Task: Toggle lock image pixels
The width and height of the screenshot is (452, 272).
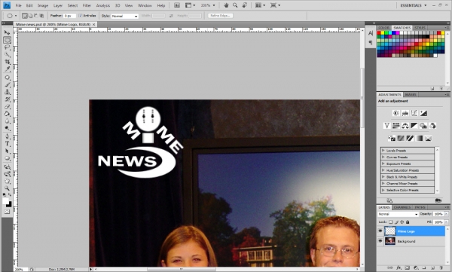Action: (396, 222)
